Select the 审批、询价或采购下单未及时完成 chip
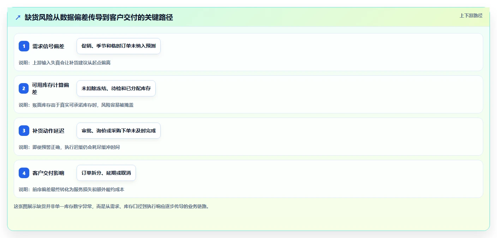Viewport: 497px width, 238px height. [x=119, y=131]
